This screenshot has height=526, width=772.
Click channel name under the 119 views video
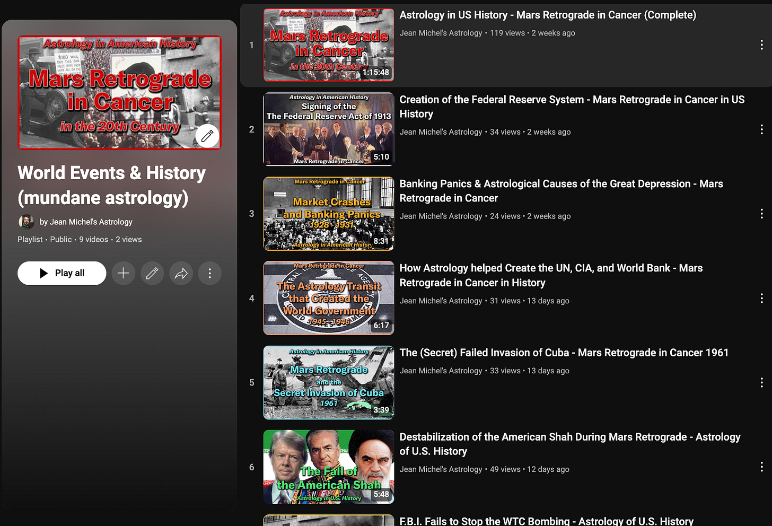(x=441, y=33)
